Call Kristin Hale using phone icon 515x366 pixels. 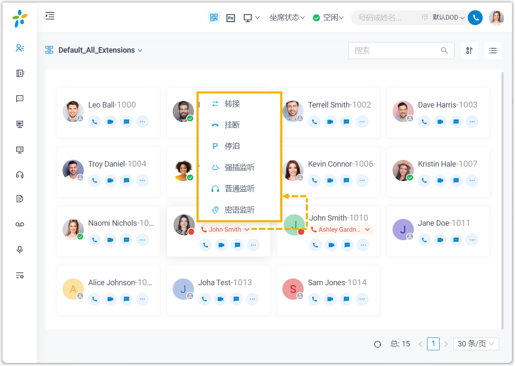coord(424,181)
